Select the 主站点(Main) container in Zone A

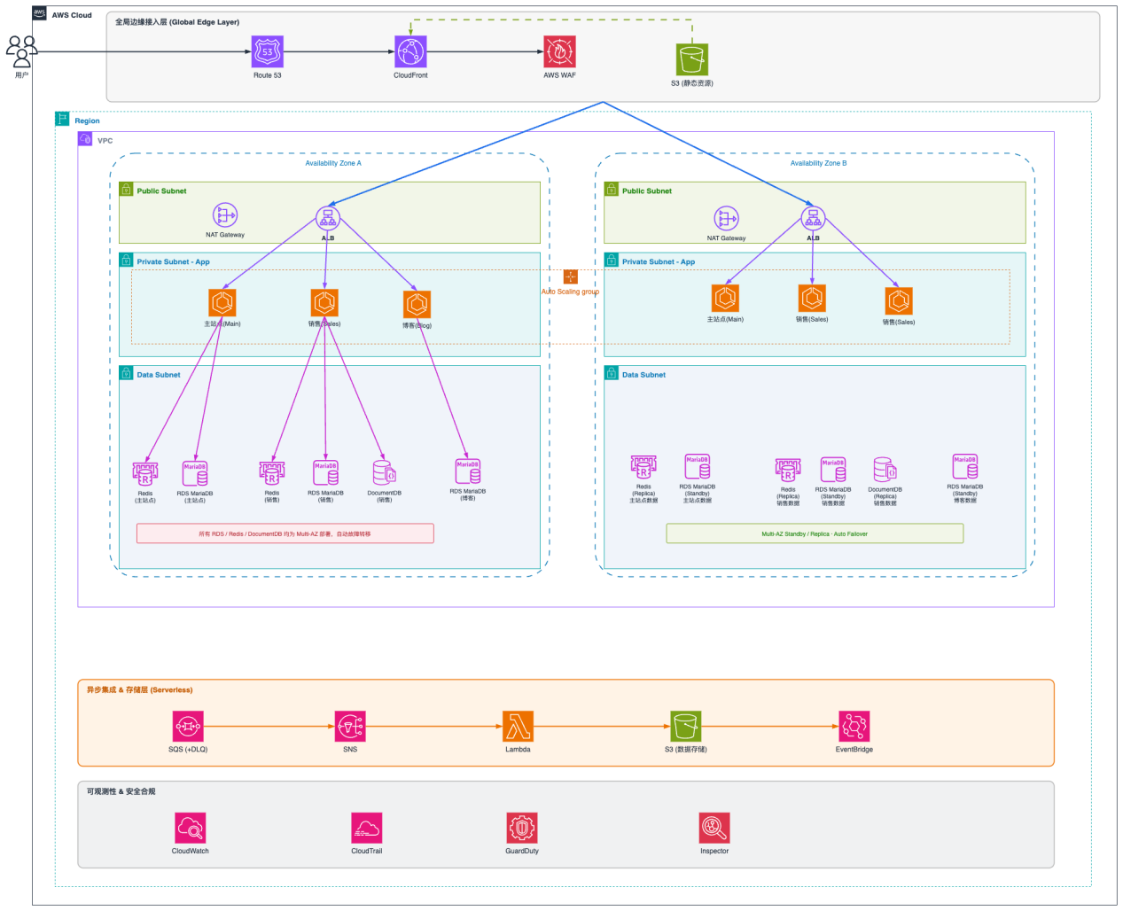click(222, 303)
